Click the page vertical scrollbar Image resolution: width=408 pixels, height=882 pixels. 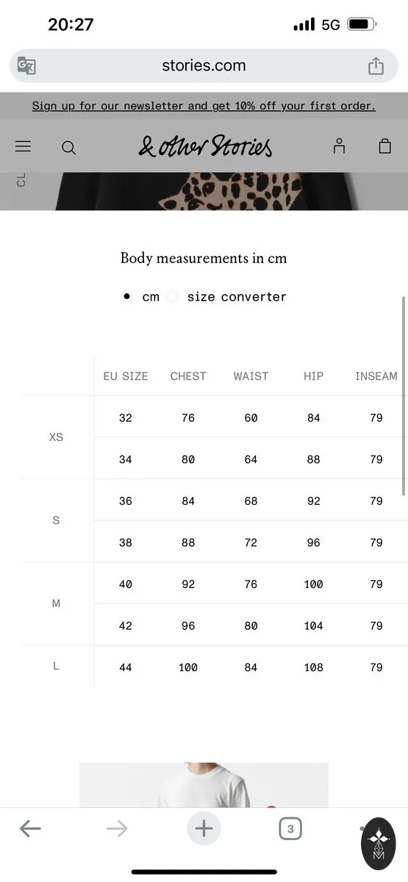(404, 395)
